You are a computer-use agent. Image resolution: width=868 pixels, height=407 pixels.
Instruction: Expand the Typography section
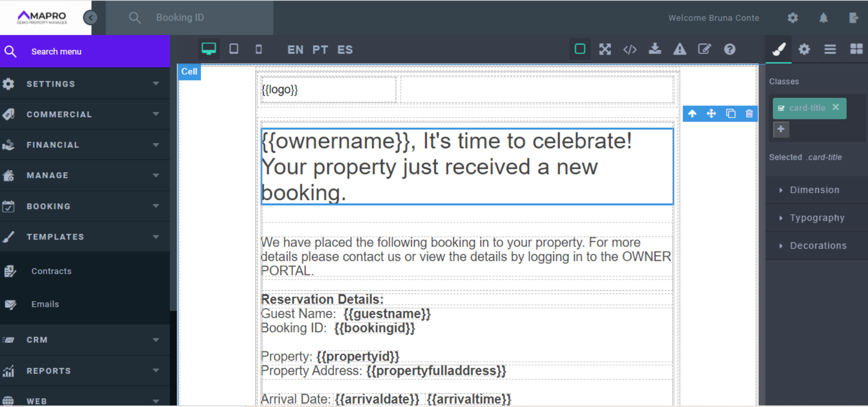point(816,218)
